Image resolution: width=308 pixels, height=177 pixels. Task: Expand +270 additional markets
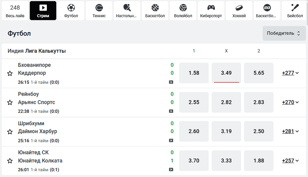tap(290, 102)
